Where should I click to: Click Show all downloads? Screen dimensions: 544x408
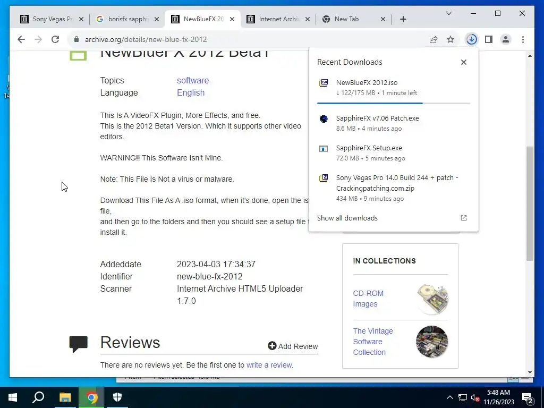[347, 218]
